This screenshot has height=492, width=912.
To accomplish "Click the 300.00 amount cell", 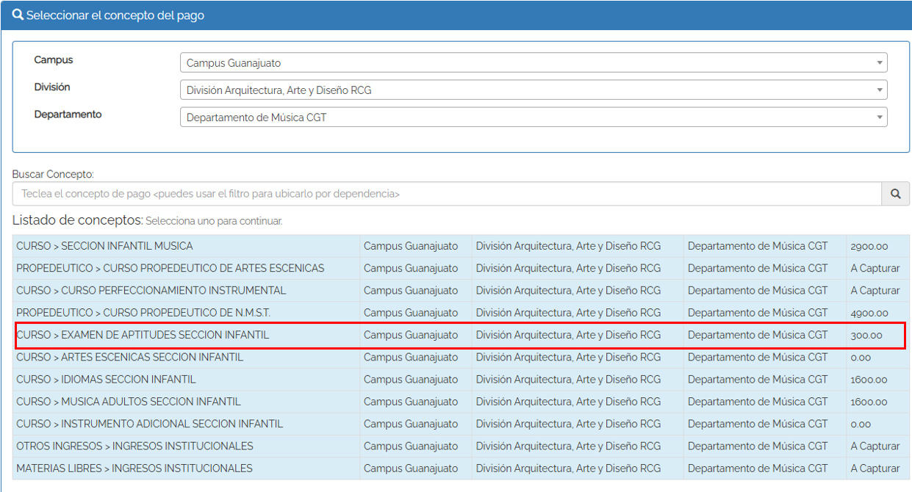I will click(x=866, y=336).
